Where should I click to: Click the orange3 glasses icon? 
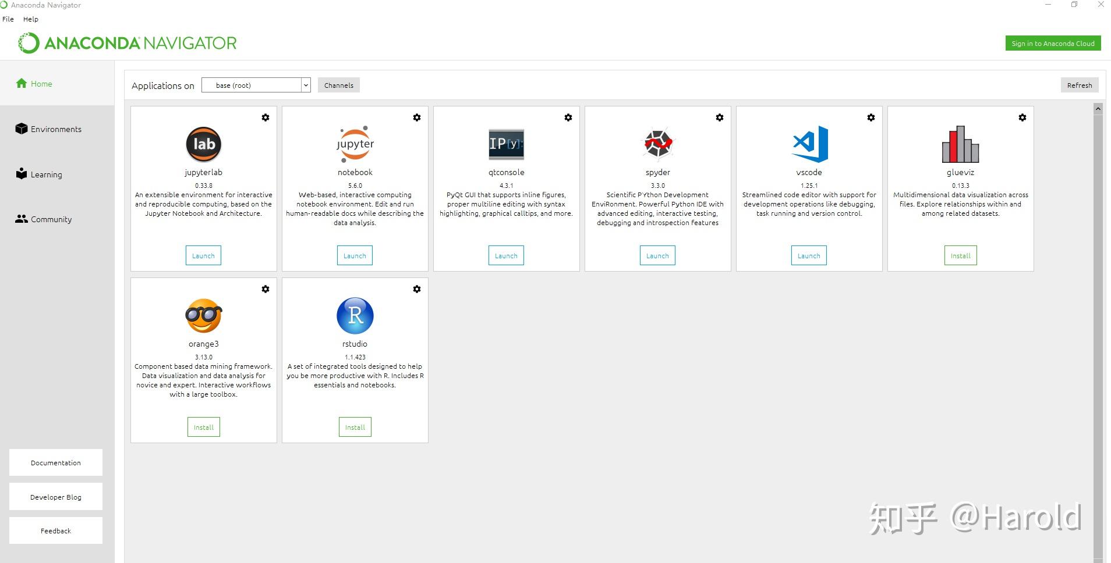(x=204, y=316)
